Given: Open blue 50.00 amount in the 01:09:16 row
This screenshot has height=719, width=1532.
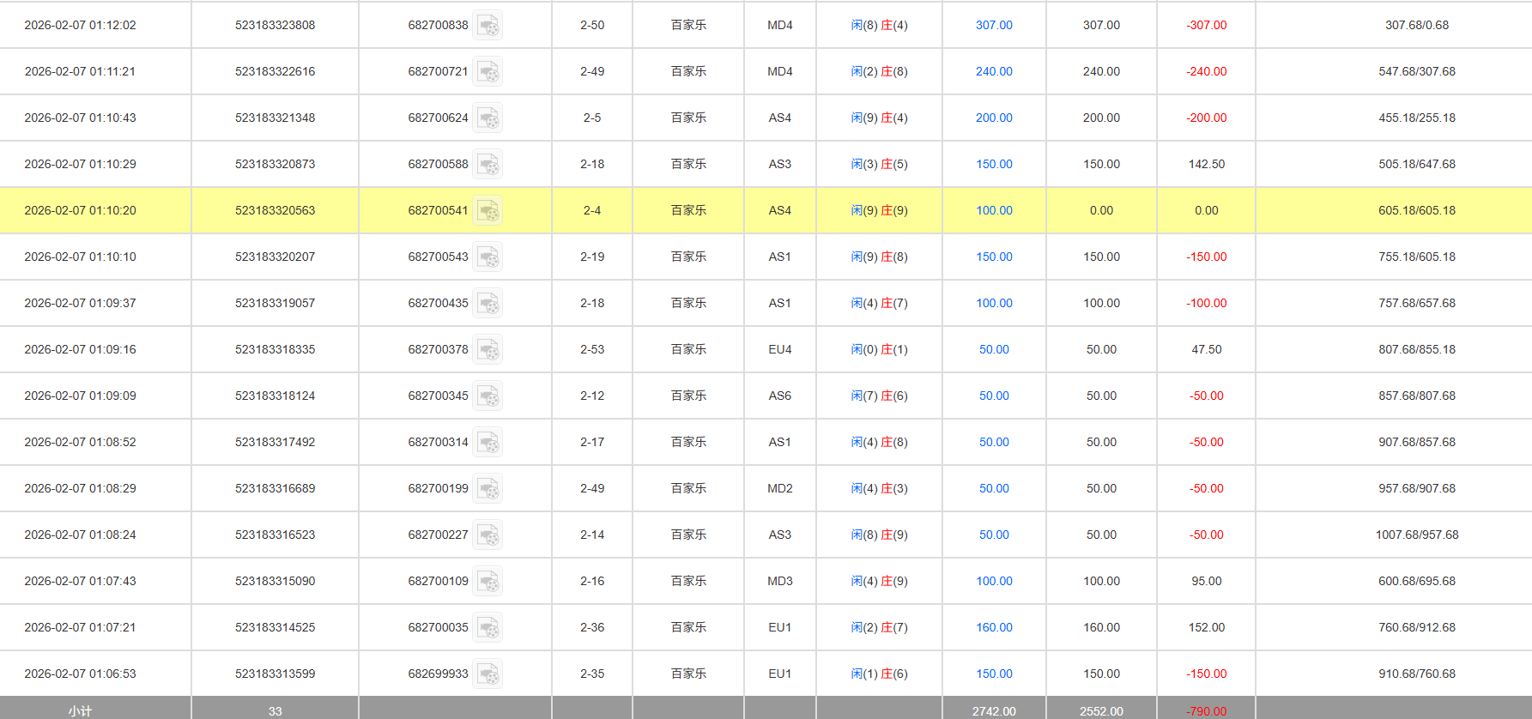Looking at the screenshot, I should pyautogui.click(x=994, y=350).
